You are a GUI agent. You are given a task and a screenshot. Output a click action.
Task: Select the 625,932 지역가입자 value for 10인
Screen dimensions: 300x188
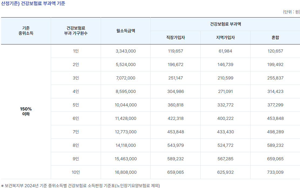pyautogui.click(x=225, y=172)
